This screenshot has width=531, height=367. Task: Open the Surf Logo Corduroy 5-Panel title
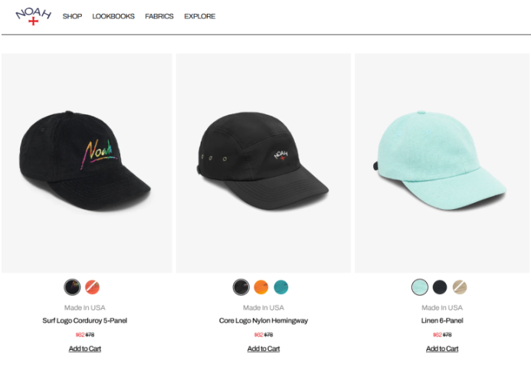point(84,320)
